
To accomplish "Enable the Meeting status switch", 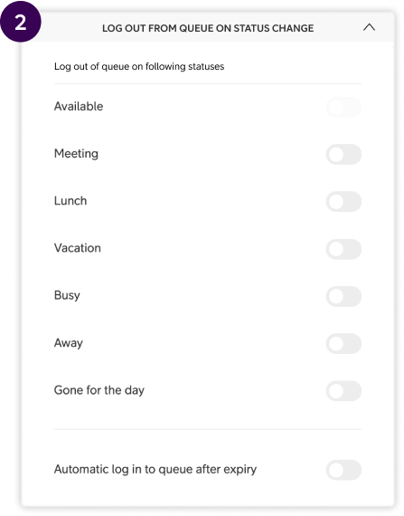I will [343, 154].
